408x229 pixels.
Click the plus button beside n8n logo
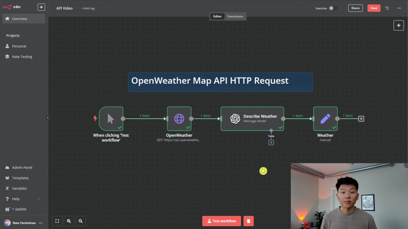41,7
